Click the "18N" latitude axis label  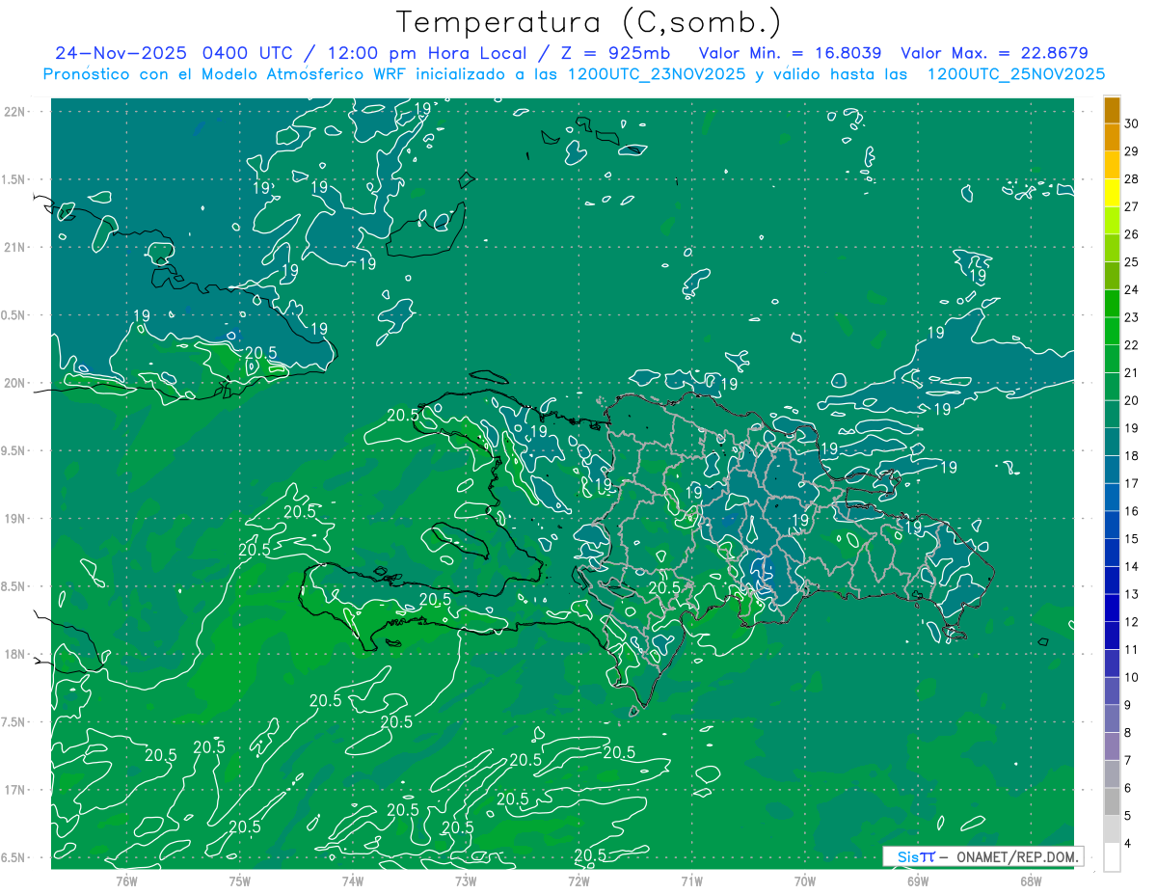point(14,654)
